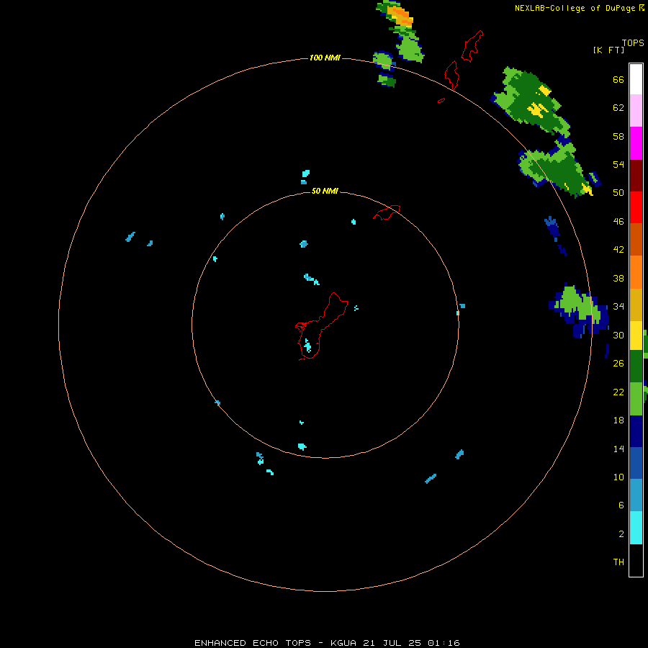Select the "18" legend value

618,420
